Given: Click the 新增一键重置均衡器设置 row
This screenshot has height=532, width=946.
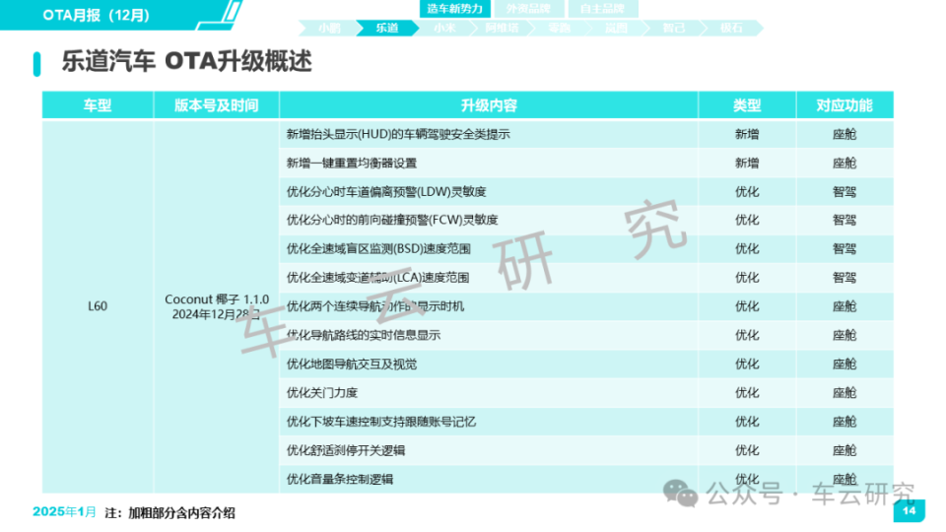Looking at the screenshot, I should coord(489,163).
